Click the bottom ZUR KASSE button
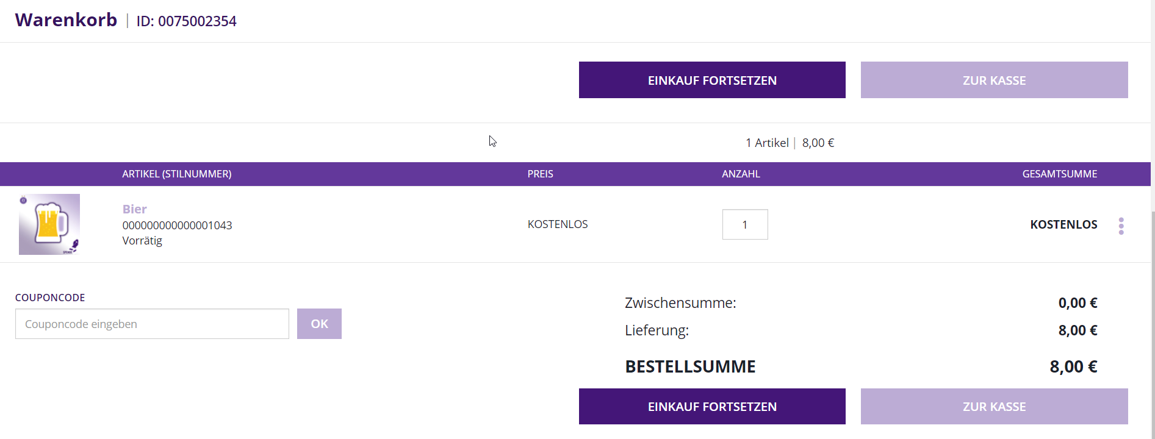 [994, 406]
